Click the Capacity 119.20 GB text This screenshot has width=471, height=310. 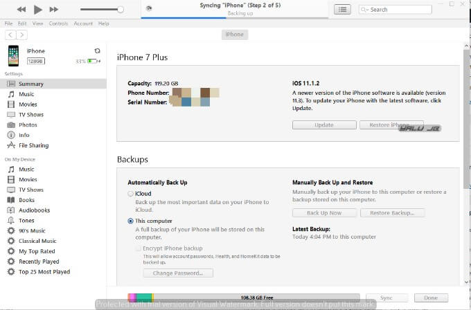click(153, 84)
